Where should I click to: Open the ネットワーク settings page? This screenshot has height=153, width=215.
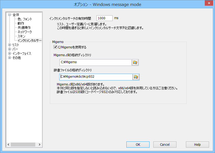25,32
